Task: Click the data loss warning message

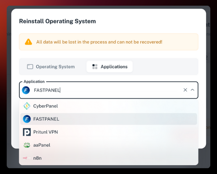Action: point(99,42)
